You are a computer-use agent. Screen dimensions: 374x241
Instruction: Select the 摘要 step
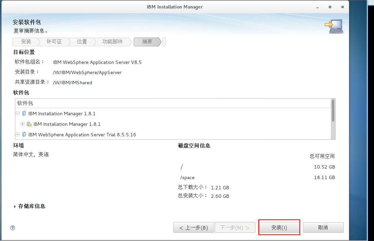point(147,42)
